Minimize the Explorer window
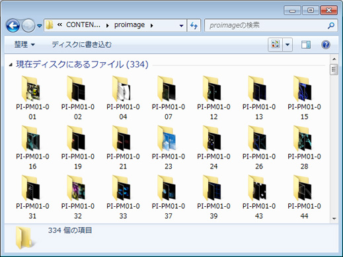Viewport: 343px width, 257px height. click(x=292, y=10)
